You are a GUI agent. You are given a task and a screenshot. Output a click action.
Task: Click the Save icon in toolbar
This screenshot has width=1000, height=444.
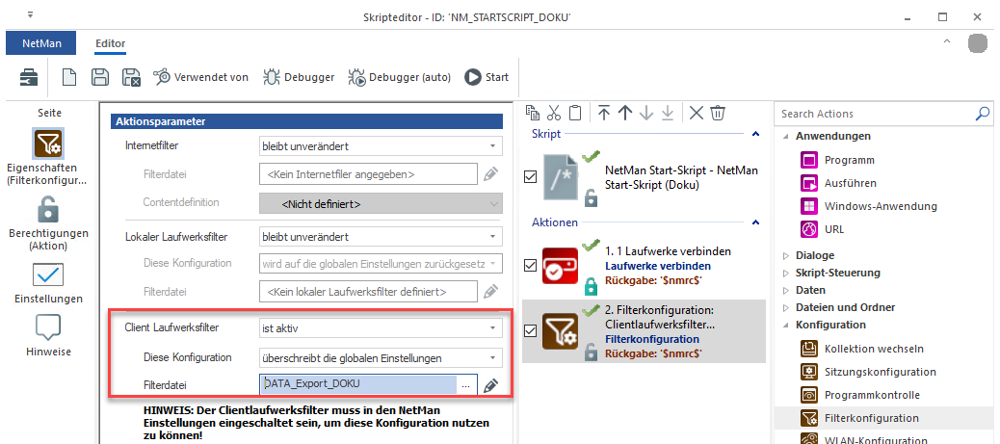click(x=99, y=77)
